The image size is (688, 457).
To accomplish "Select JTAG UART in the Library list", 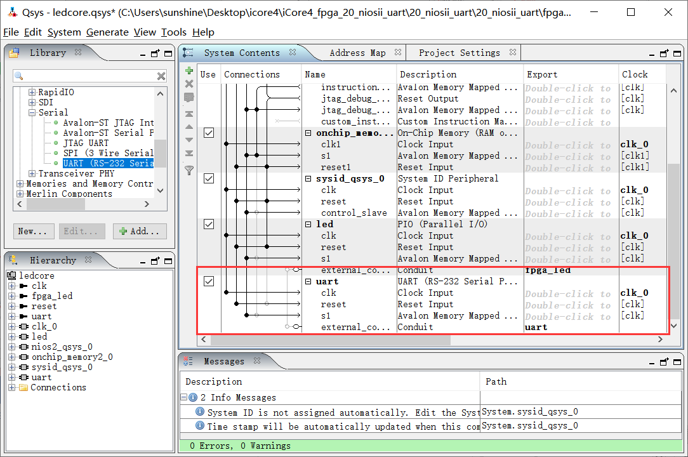I will pos(86,143).
